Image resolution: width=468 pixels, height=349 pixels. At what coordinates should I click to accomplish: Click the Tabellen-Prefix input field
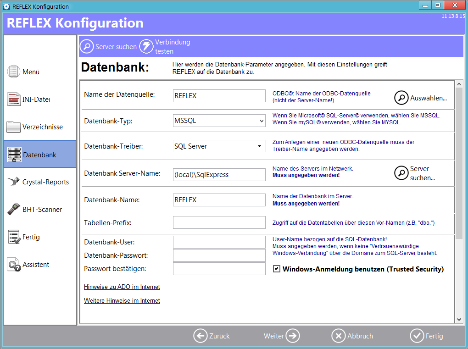click(219, 222)
